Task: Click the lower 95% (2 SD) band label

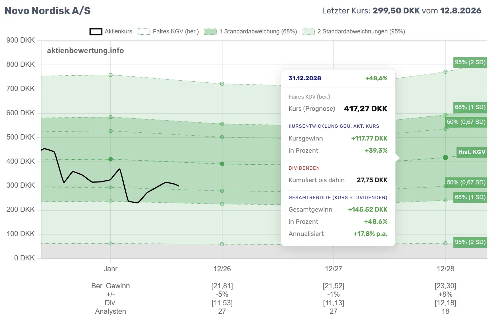Action: coord(470,242)
